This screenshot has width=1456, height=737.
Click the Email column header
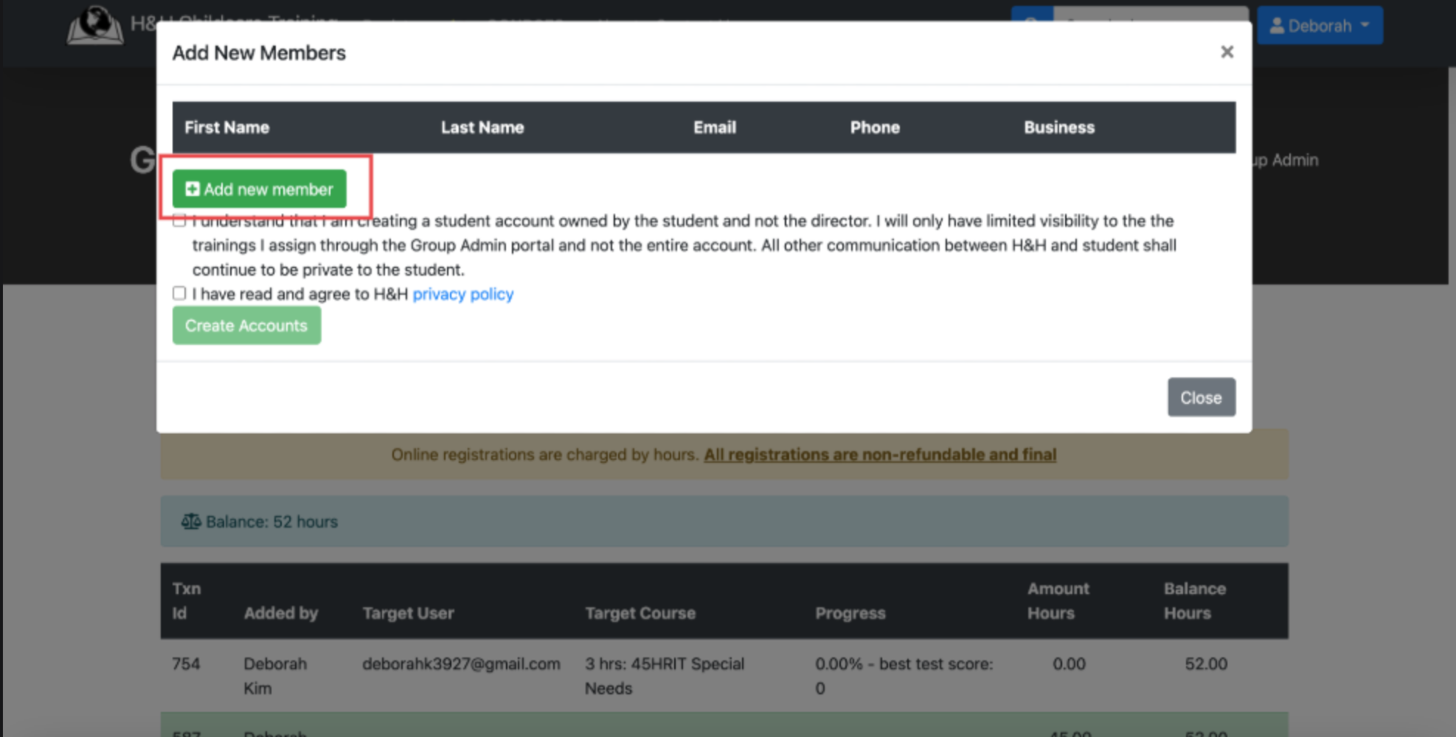point(714,128)
